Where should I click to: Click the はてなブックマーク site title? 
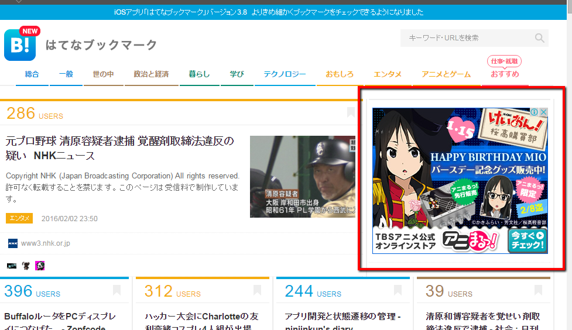101,45
